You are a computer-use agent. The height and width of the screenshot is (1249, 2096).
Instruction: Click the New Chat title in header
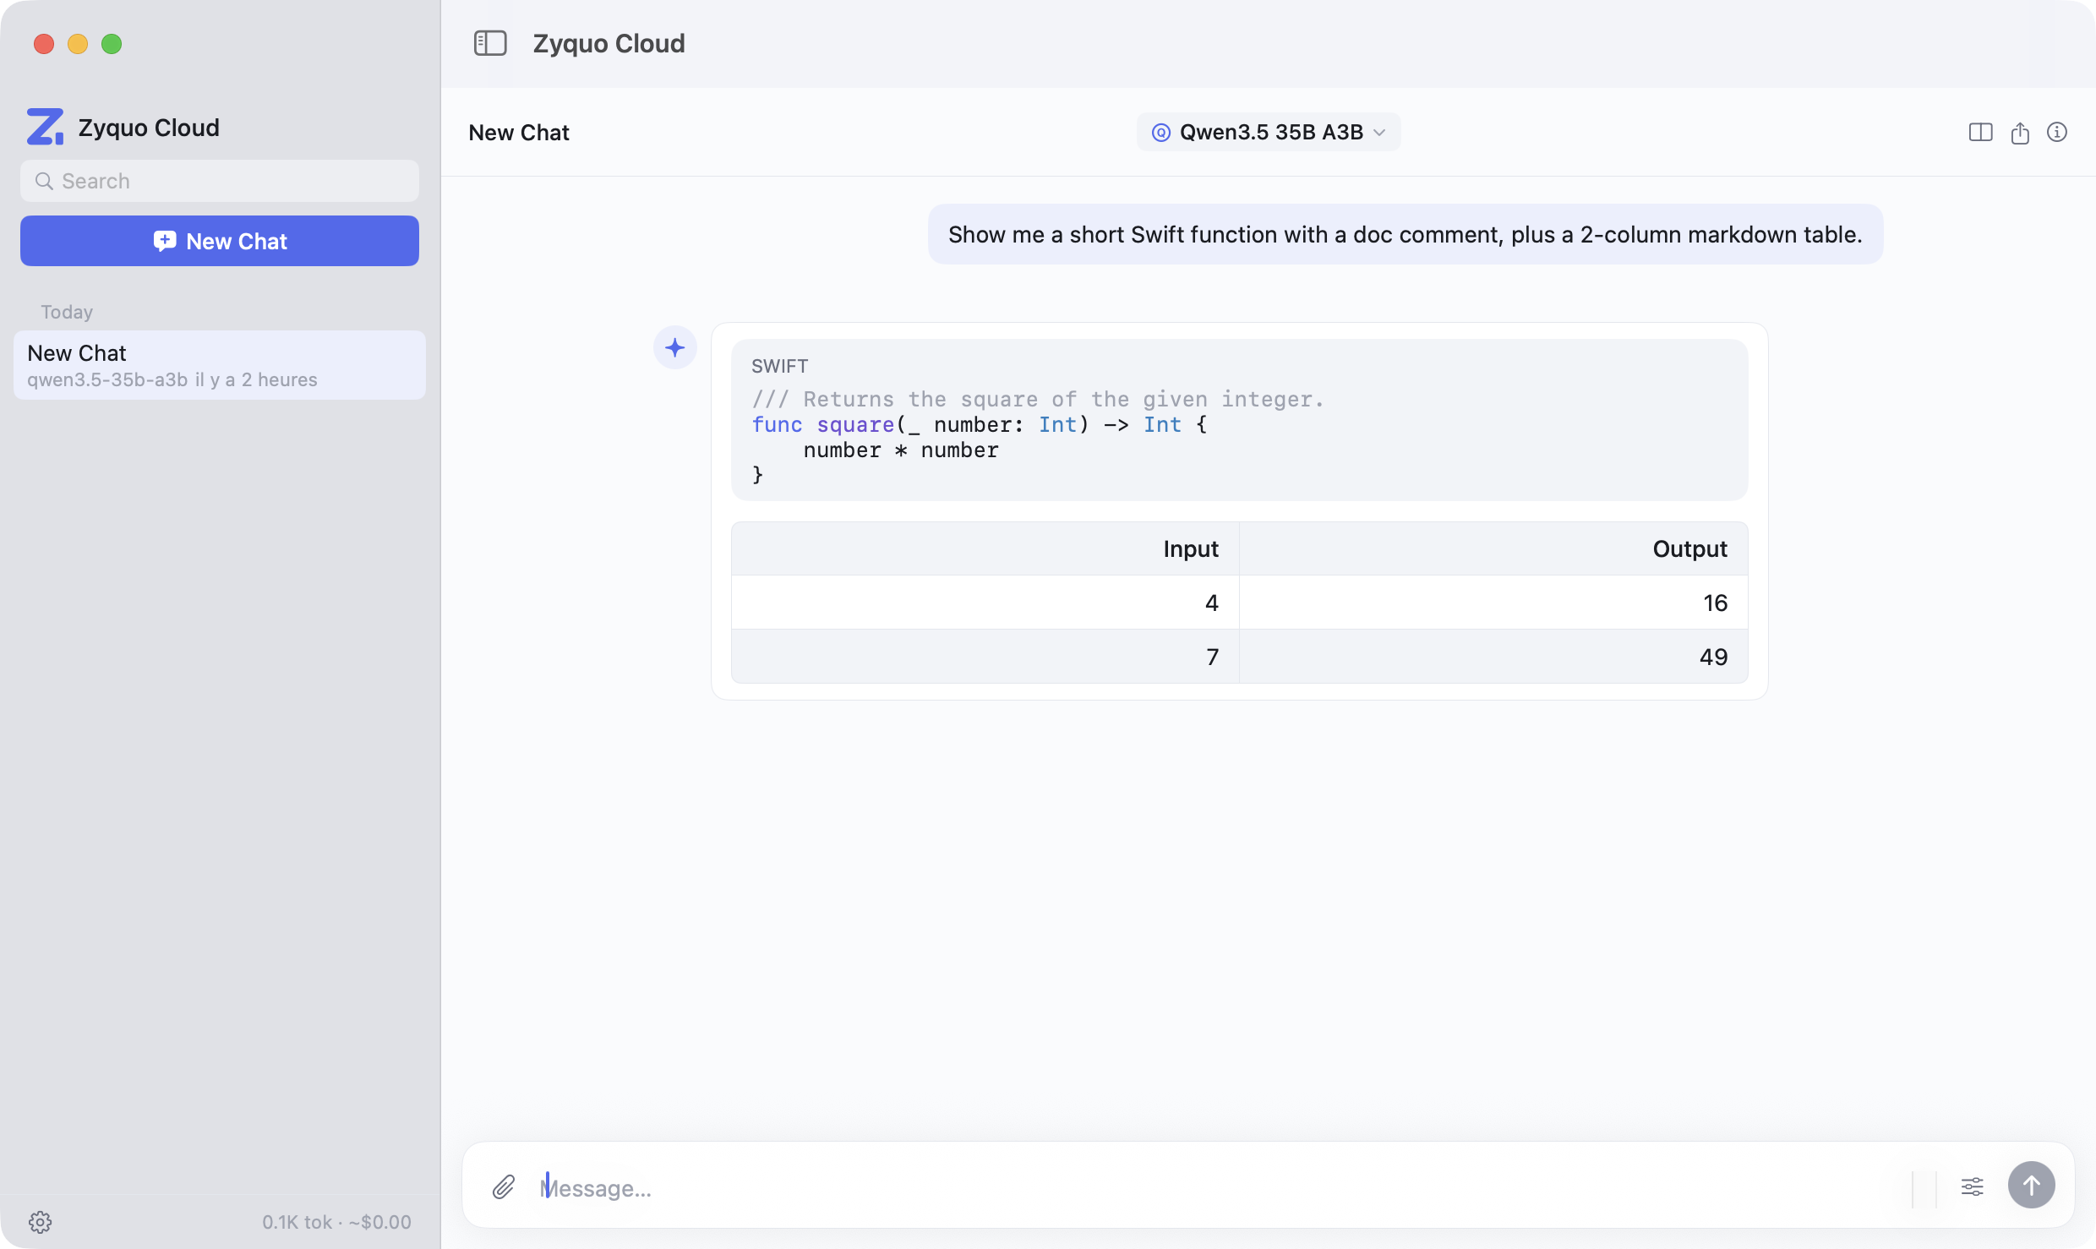[x=519, y=133]
